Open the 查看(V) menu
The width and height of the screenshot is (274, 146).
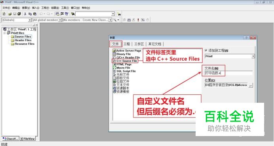[26, 8]
